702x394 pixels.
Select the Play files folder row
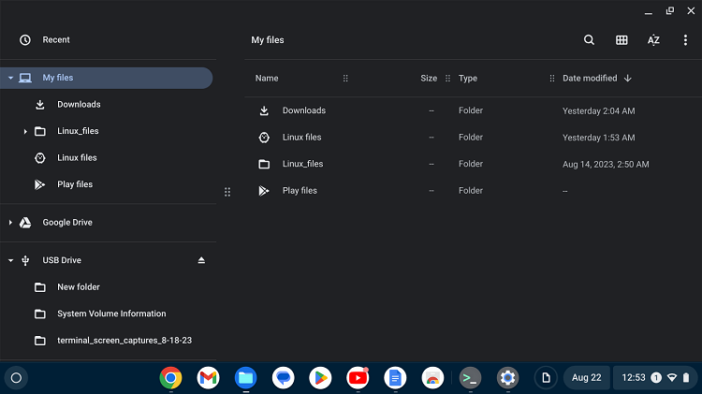[300, 191]
